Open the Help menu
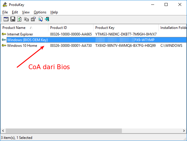This screenshot has width=187, height=141. (54, 12)
